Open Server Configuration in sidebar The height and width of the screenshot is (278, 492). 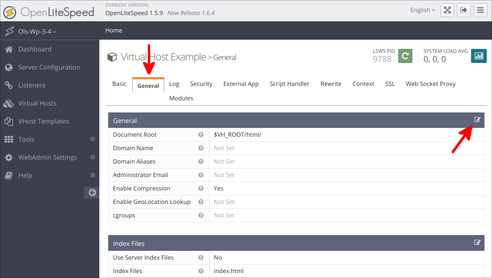tap(49, 67)
